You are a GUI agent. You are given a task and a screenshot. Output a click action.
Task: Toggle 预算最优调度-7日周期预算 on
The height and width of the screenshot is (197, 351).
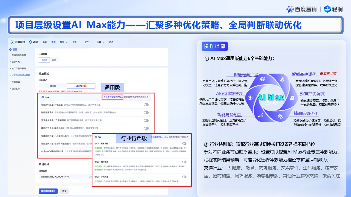pos(146,120)
